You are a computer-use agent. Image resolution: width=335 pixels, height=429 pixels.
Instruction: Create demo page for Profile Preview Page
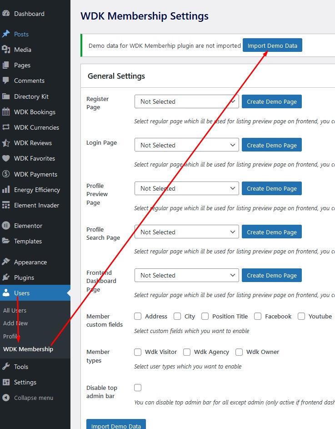click(x=271, y=188)
